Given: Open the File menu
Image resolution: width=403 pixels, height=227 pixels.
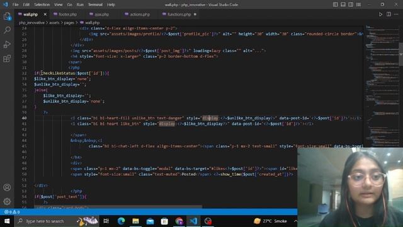Looking at the screenshot, I should click(15, 4).
